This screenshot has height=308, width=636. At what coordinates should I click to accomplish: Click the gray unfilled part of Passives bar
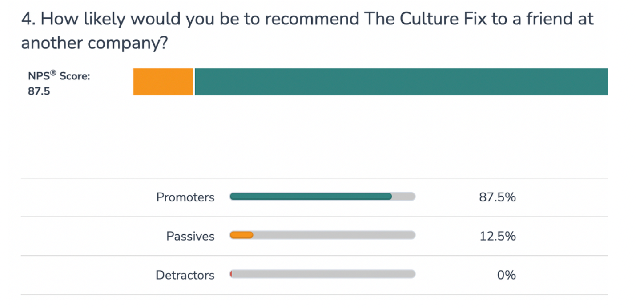point(334,236)
